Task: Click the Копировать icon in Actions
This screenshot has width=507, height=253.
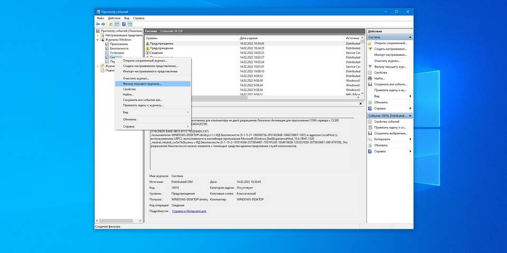Action: [x=370, y=139]
